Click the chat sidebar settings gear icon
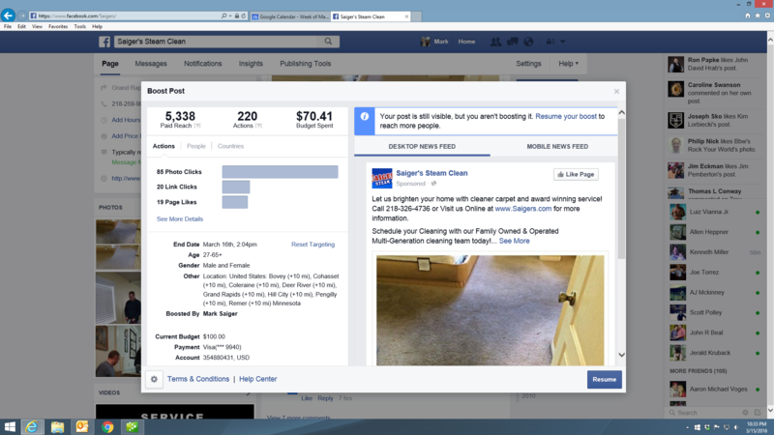The image size is (774, 435). (x=745, y=413)
